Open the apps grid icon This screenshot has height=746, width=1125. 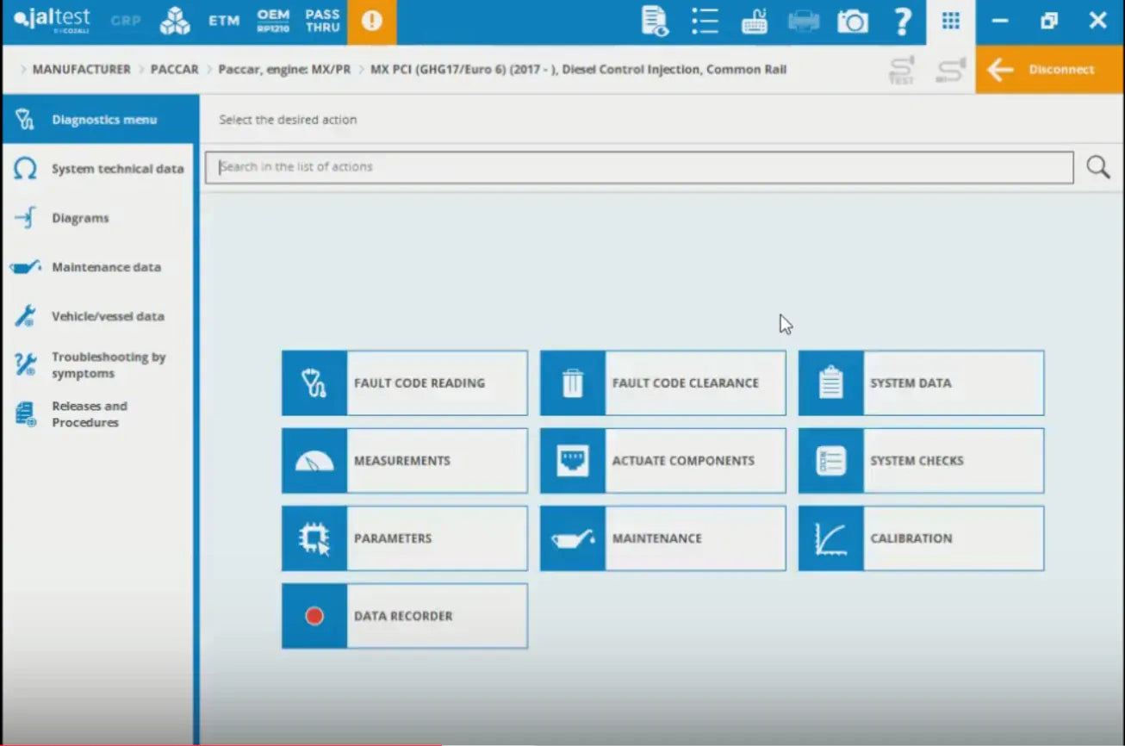[951, 22]
